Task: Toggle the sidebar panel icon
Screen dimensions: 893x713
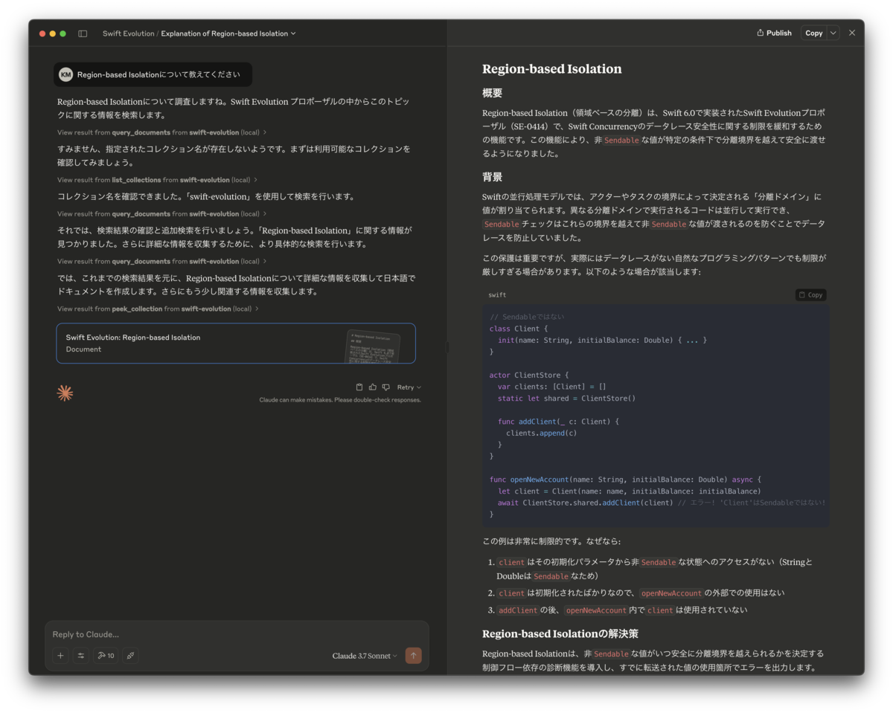Action: click(83, 33)
